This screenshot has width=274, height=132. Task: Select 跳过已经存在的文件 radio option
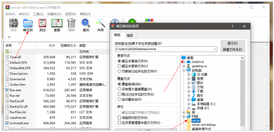pos(119,94)
